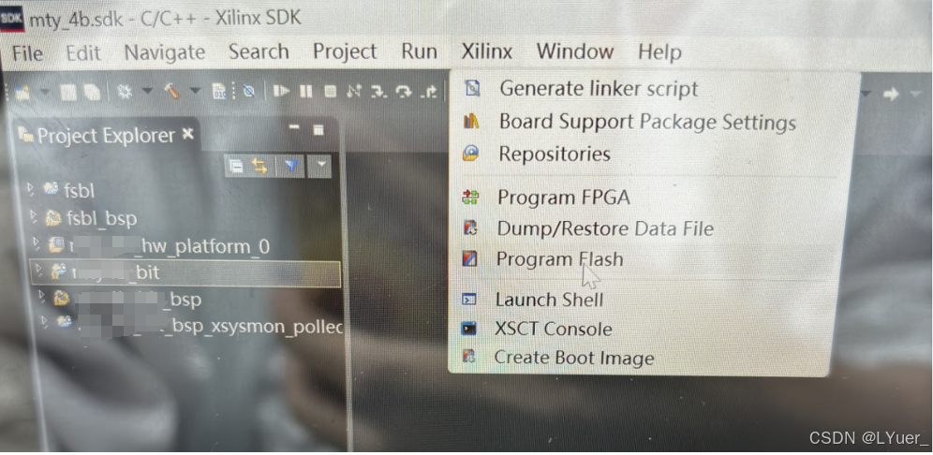Image resolution: width=933 pixels, height=455 pixels.
Task: Click the Step Return debug icon
Action: [x=429, y=91]
